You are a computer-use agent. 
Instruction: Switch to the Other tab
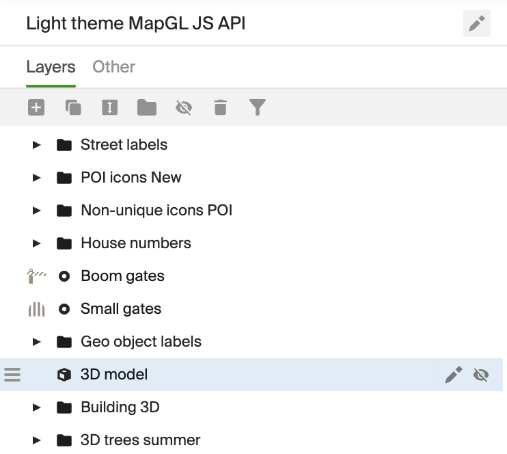(113, 67)
